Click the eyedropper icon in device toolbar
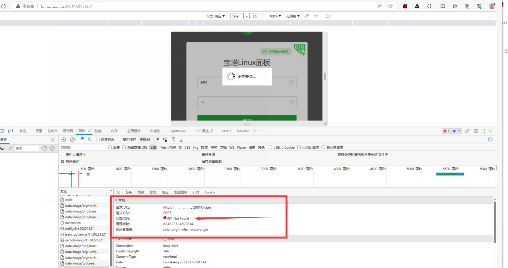This screenshot has width=508, height=268. 307,16
